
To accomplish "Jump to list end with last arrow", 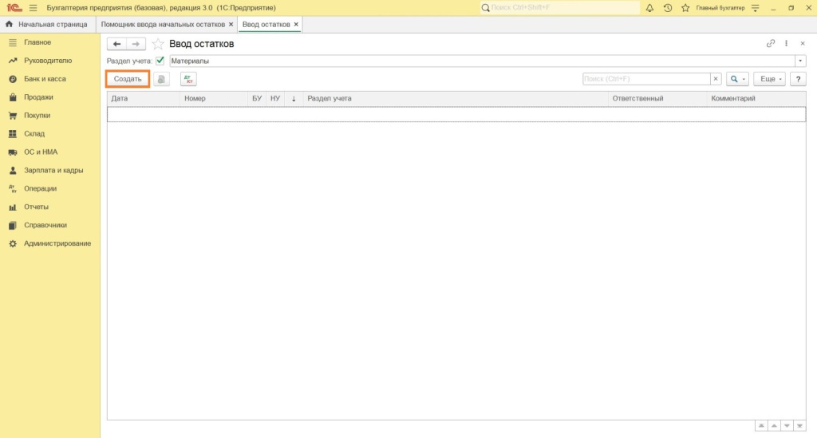I will (x=800, y=425).
